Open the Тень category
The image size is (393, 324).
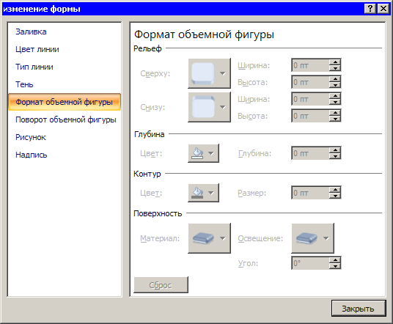point(24,84)
